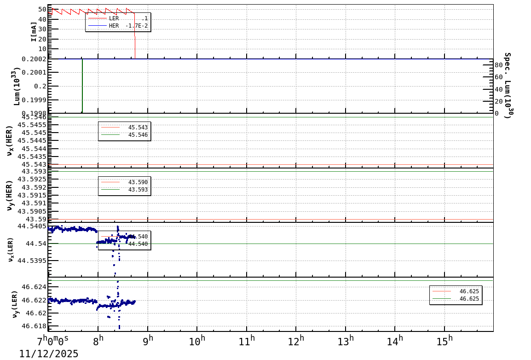Click the green vertical spike in luminosity plot
Viewport: 531px width, 360px height.
pyautogui.click(x=82, y=86)
